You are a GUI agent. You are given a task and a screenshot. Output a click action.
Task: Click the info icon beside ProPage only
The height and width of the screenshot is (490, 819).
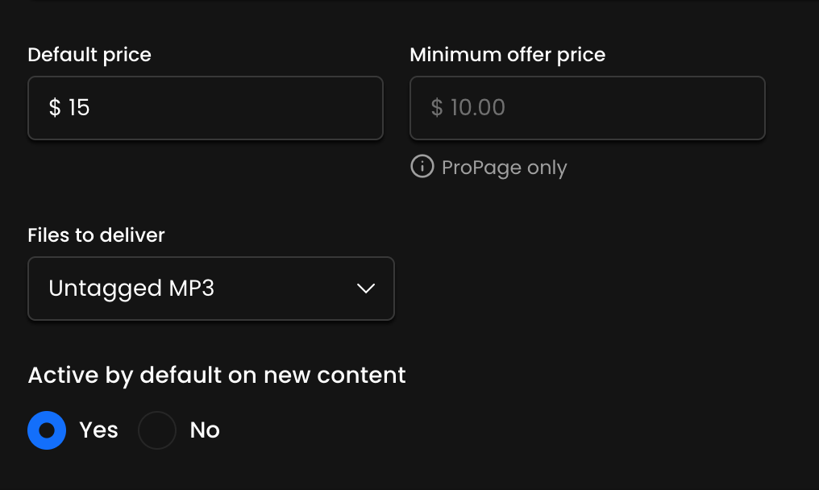(422, 167)
